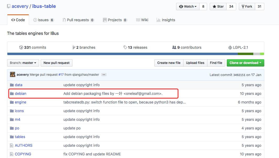
Task: Click the stargazers count 34
Action: (x=231, y=7)
